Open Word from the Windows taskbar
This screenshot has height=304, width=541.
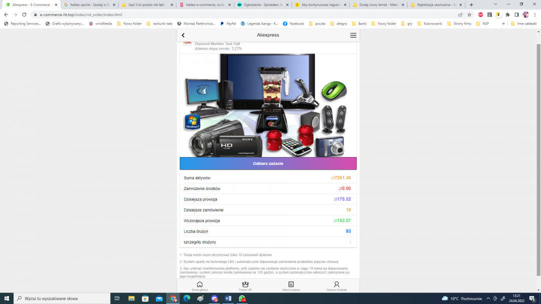[228, 298]
